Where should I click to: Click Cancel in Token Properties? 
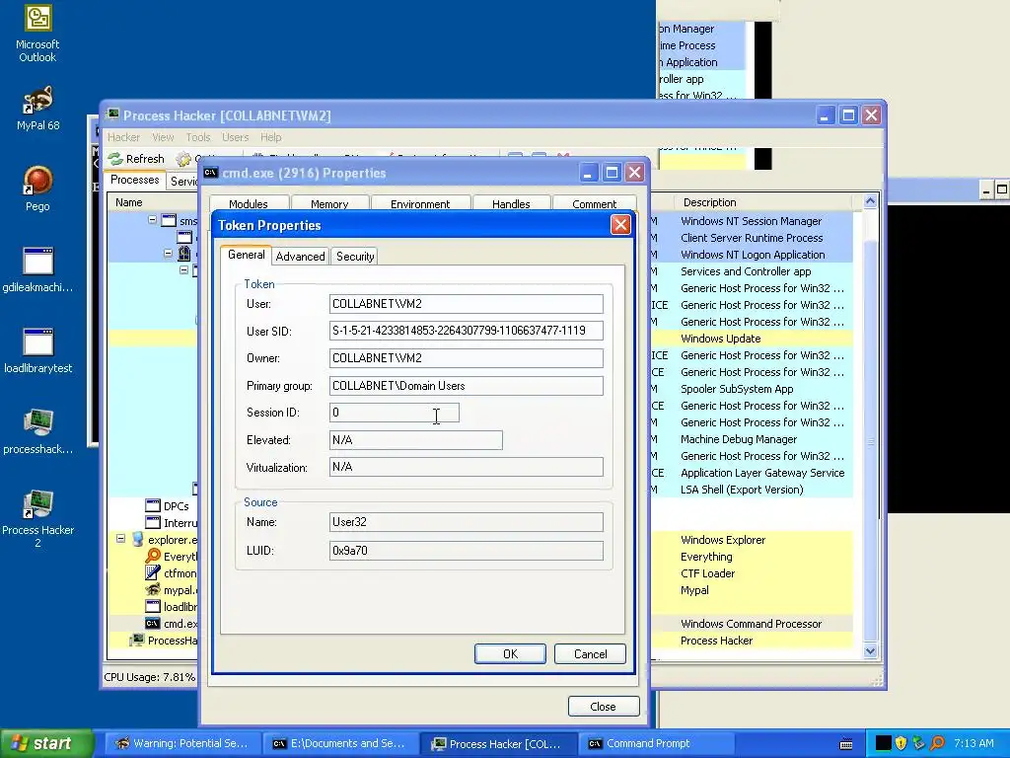590,653
